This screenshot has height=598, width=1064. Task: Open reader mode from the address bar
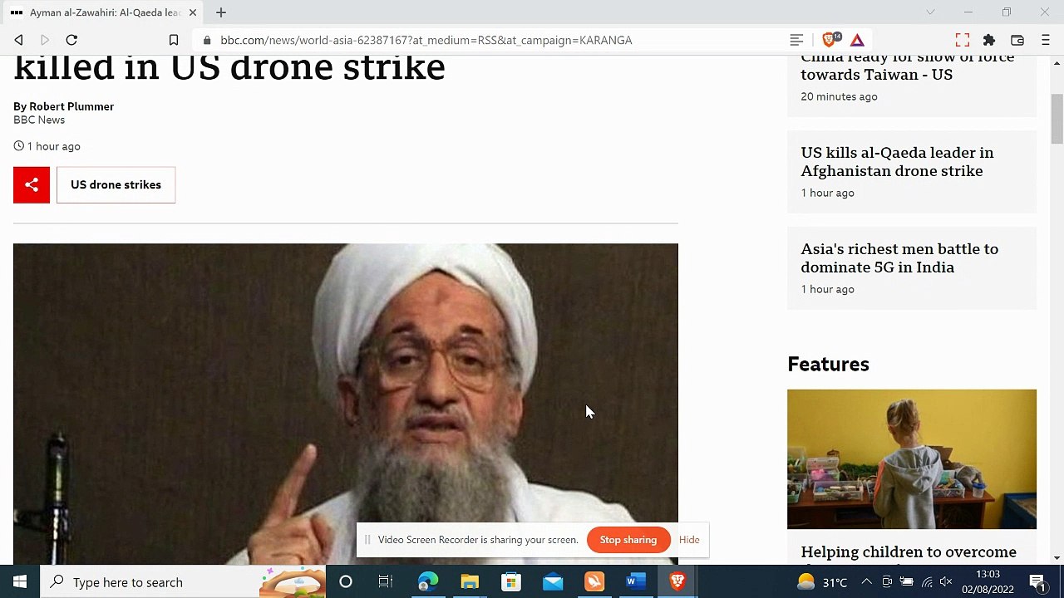click(796, 40)
